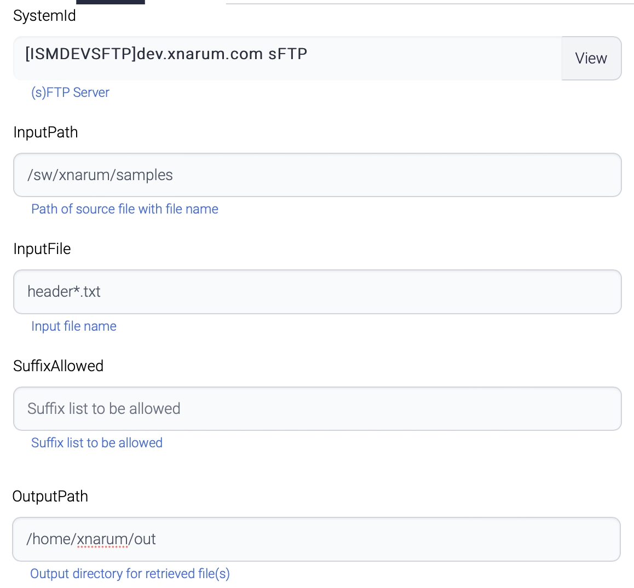
Task: Click the InputPath label
Action: click(45, 132)
